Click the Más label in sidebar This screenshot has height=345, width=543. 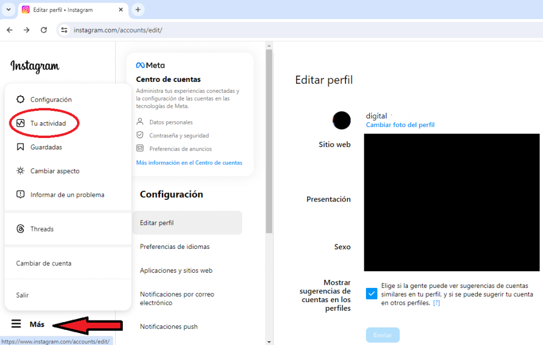(37, 324)
